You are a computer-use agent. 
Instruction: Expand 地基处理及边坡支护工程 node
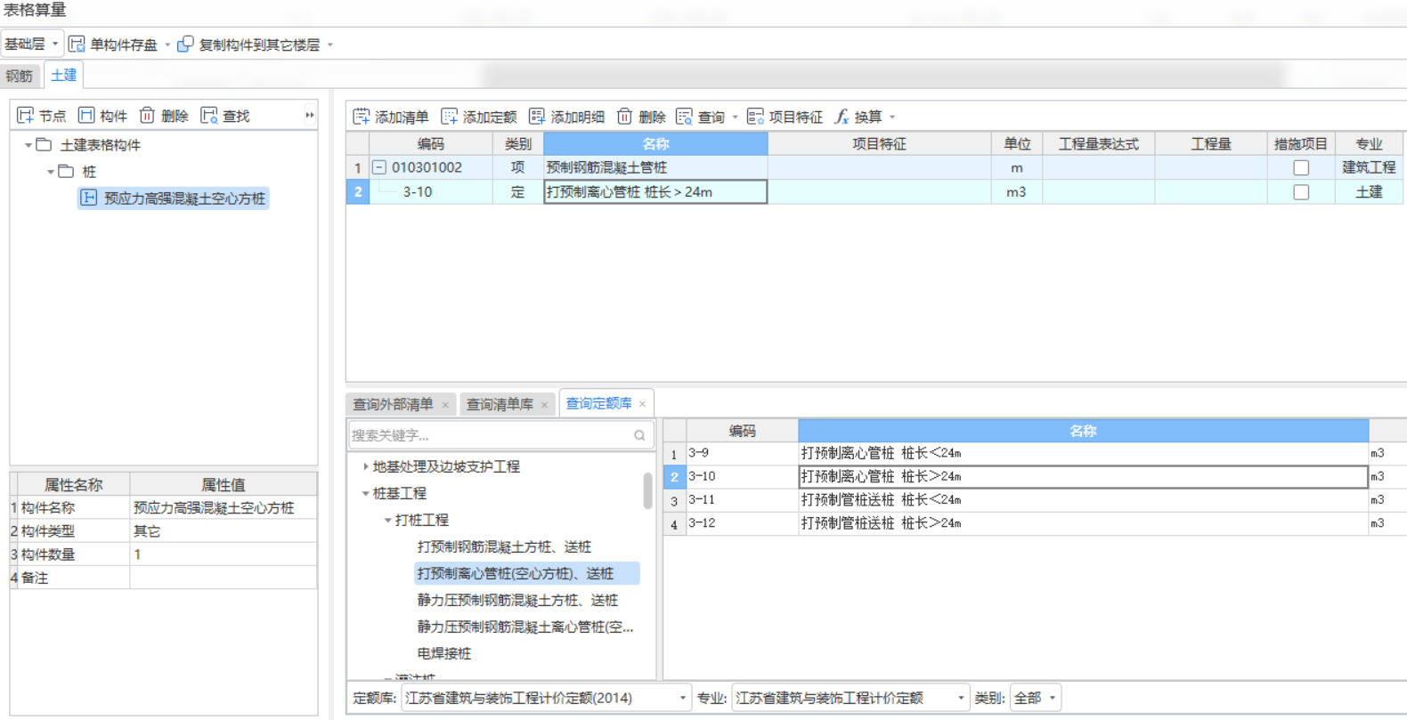coord(365,466)
